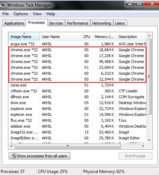Click the End Process button
The image size is (159, 175).
click(135, 156)
